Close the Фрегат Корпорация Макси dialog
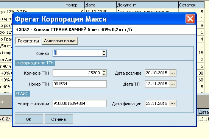The image size is (209, 139). [x=190, y=19]
